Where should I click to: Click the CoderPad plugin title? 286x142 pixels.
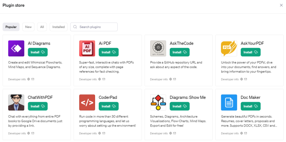(108, 97)
